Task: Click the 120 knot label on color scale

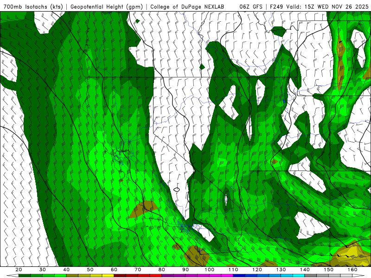Action: pyautogui.click(x=257, y=270)
